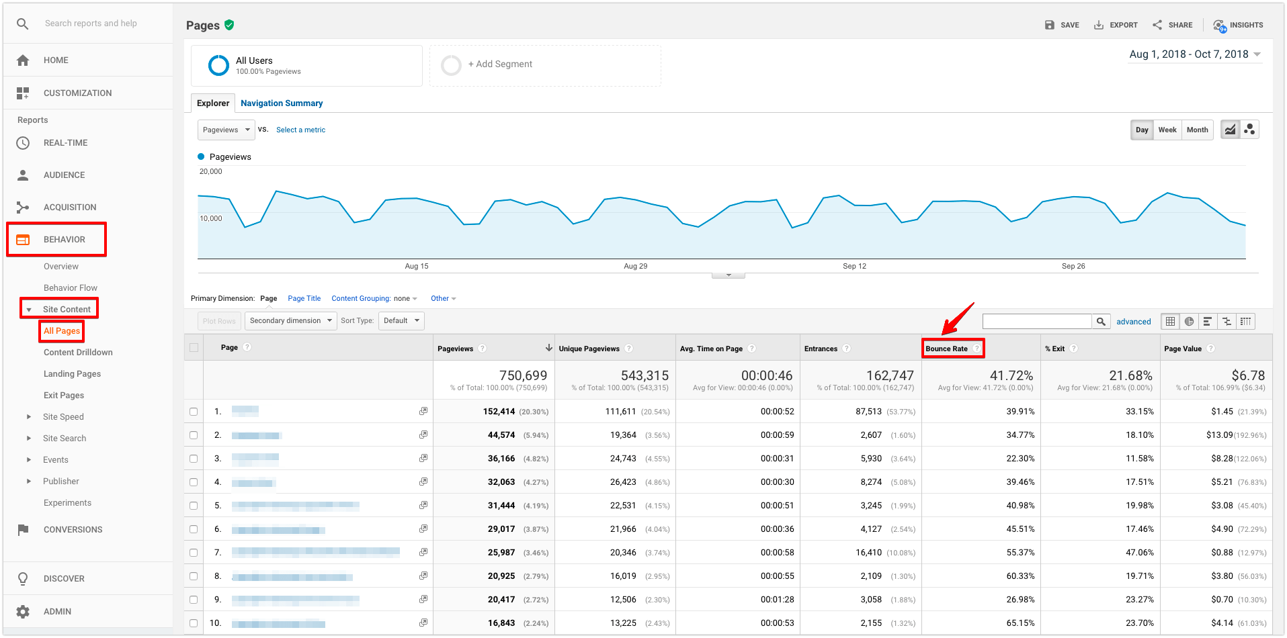Screen dimensions: 1287x638
Task: Open Conversions flag icon
Action: tap(23, 530)
